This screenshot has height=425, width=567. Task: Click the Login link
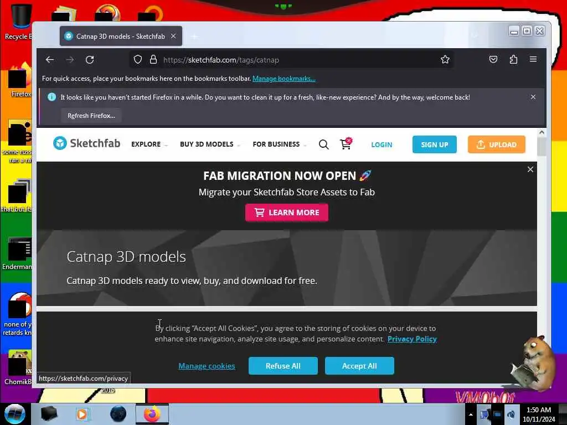pos(382,144)
